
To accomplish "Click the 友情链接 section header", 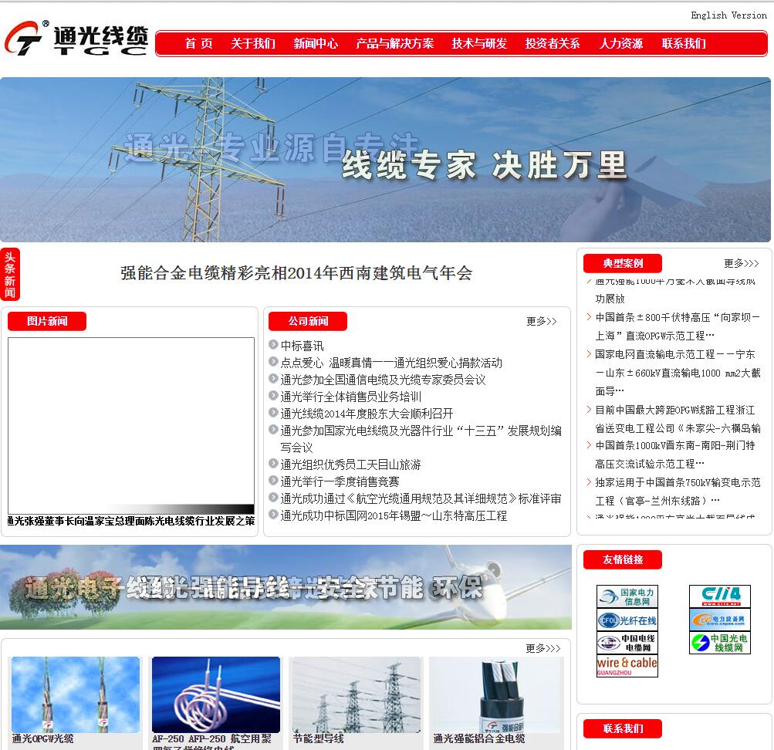I will (x=623, y=559).
